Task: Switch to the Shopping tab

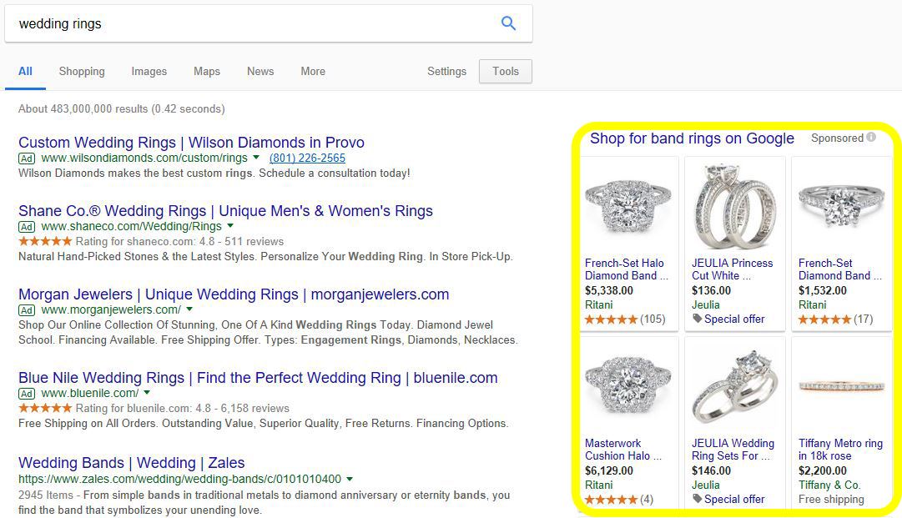Action: coord(82,71)
